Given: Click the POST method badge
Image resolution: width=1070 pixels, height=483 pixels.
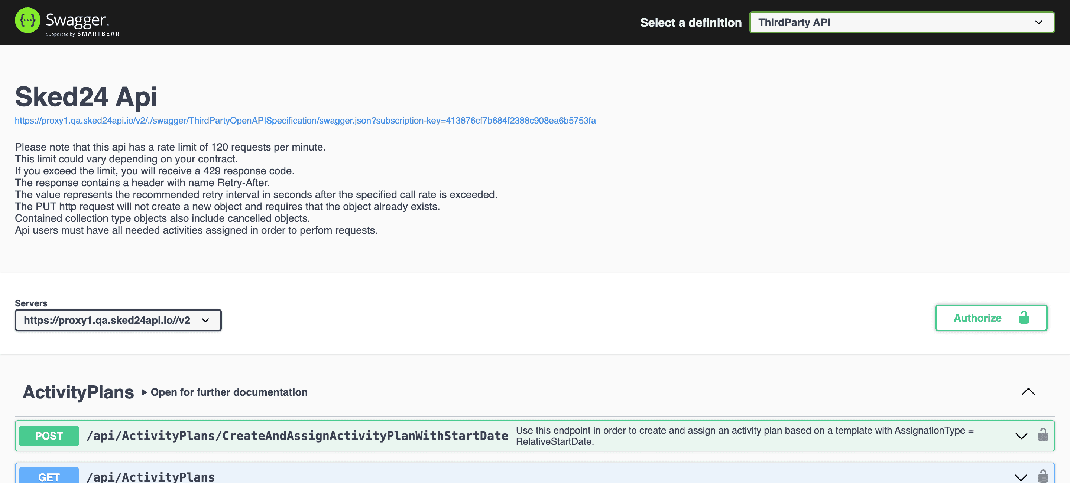Looking at the screenshot, I should [x=49, y=436].
